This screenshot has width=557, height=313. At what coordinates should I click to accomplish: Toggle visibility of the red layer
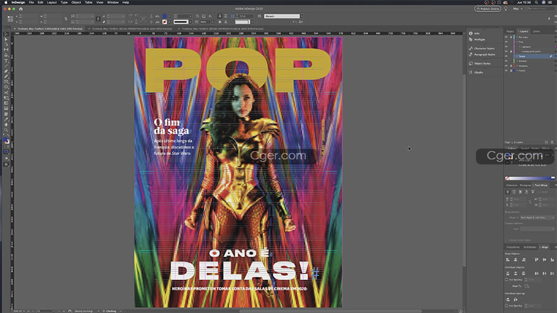pos(506,66)
